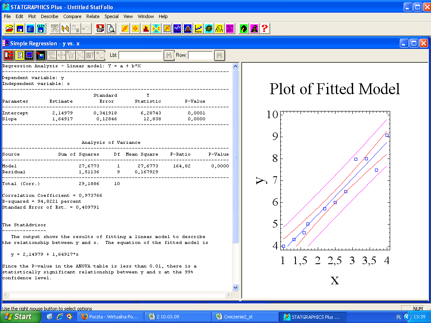
Task: Open Print Preview magnifier icon
Action: click(111, 29)
